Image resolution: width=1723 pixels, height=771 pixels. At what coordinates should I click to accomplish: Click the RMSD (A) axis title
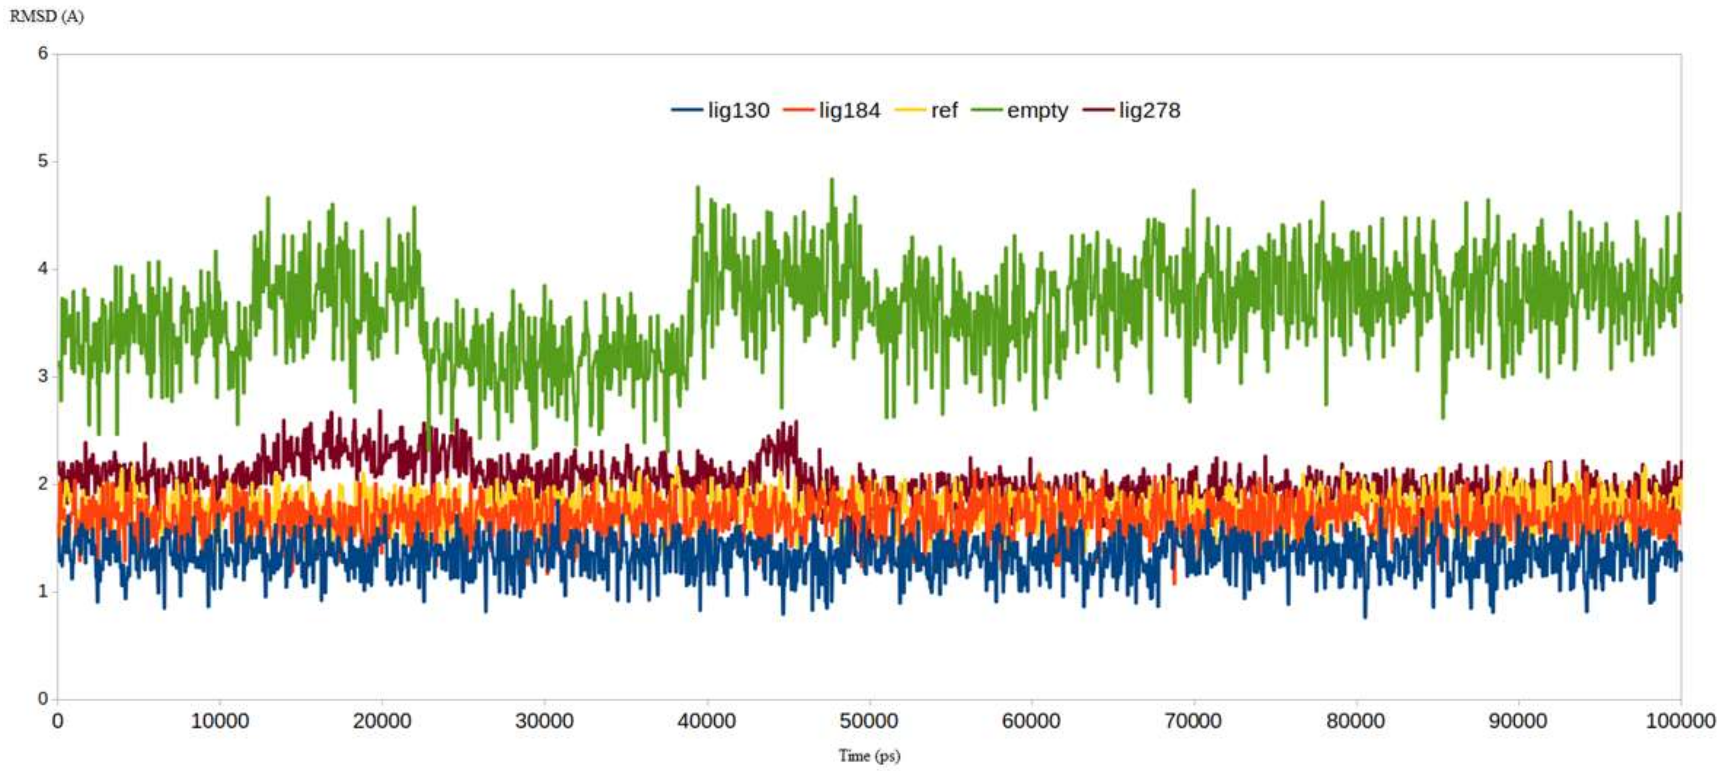tap(47, 16)
